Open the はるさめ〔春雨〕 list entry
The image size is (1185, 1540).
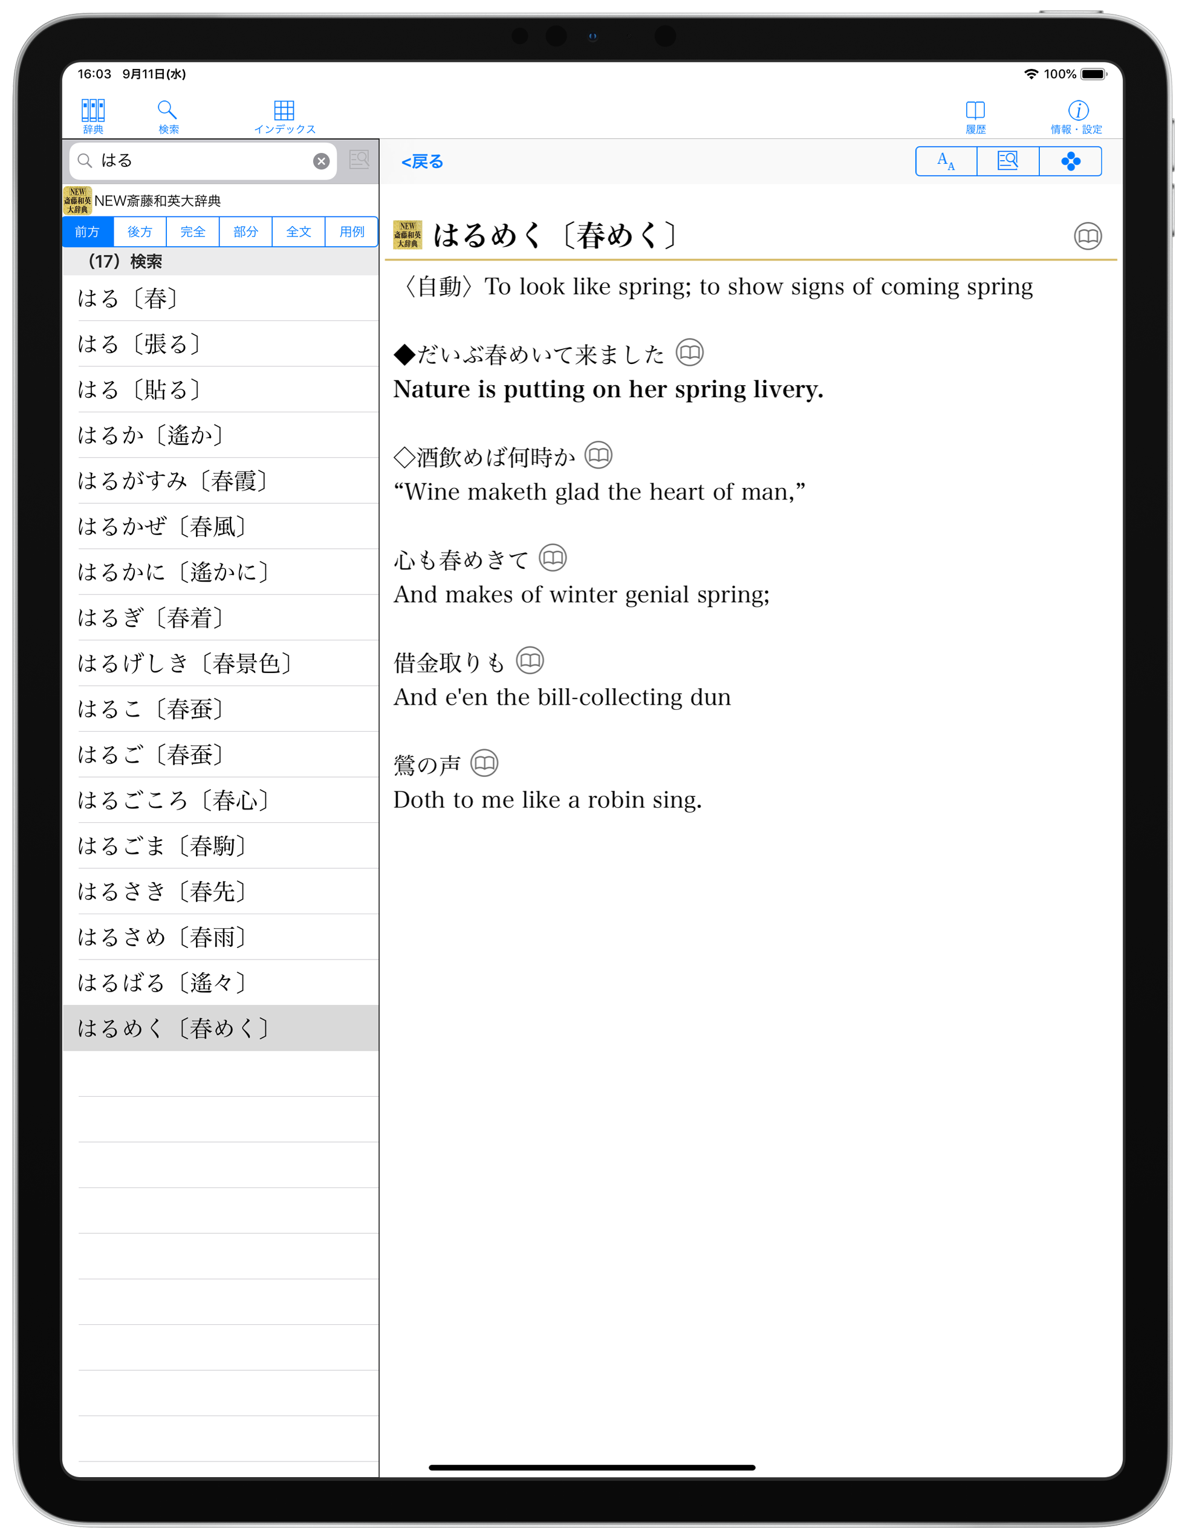(162, 937)
